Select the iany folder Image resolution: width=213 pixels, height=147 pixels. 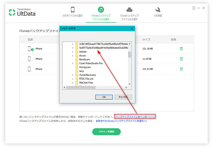tap(80, 71)
